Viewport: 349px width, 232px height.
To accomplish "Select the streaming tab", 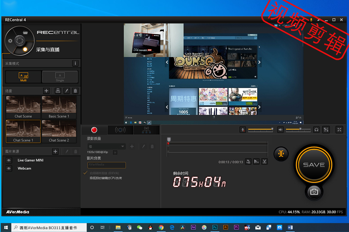I will tap(120, 130).
